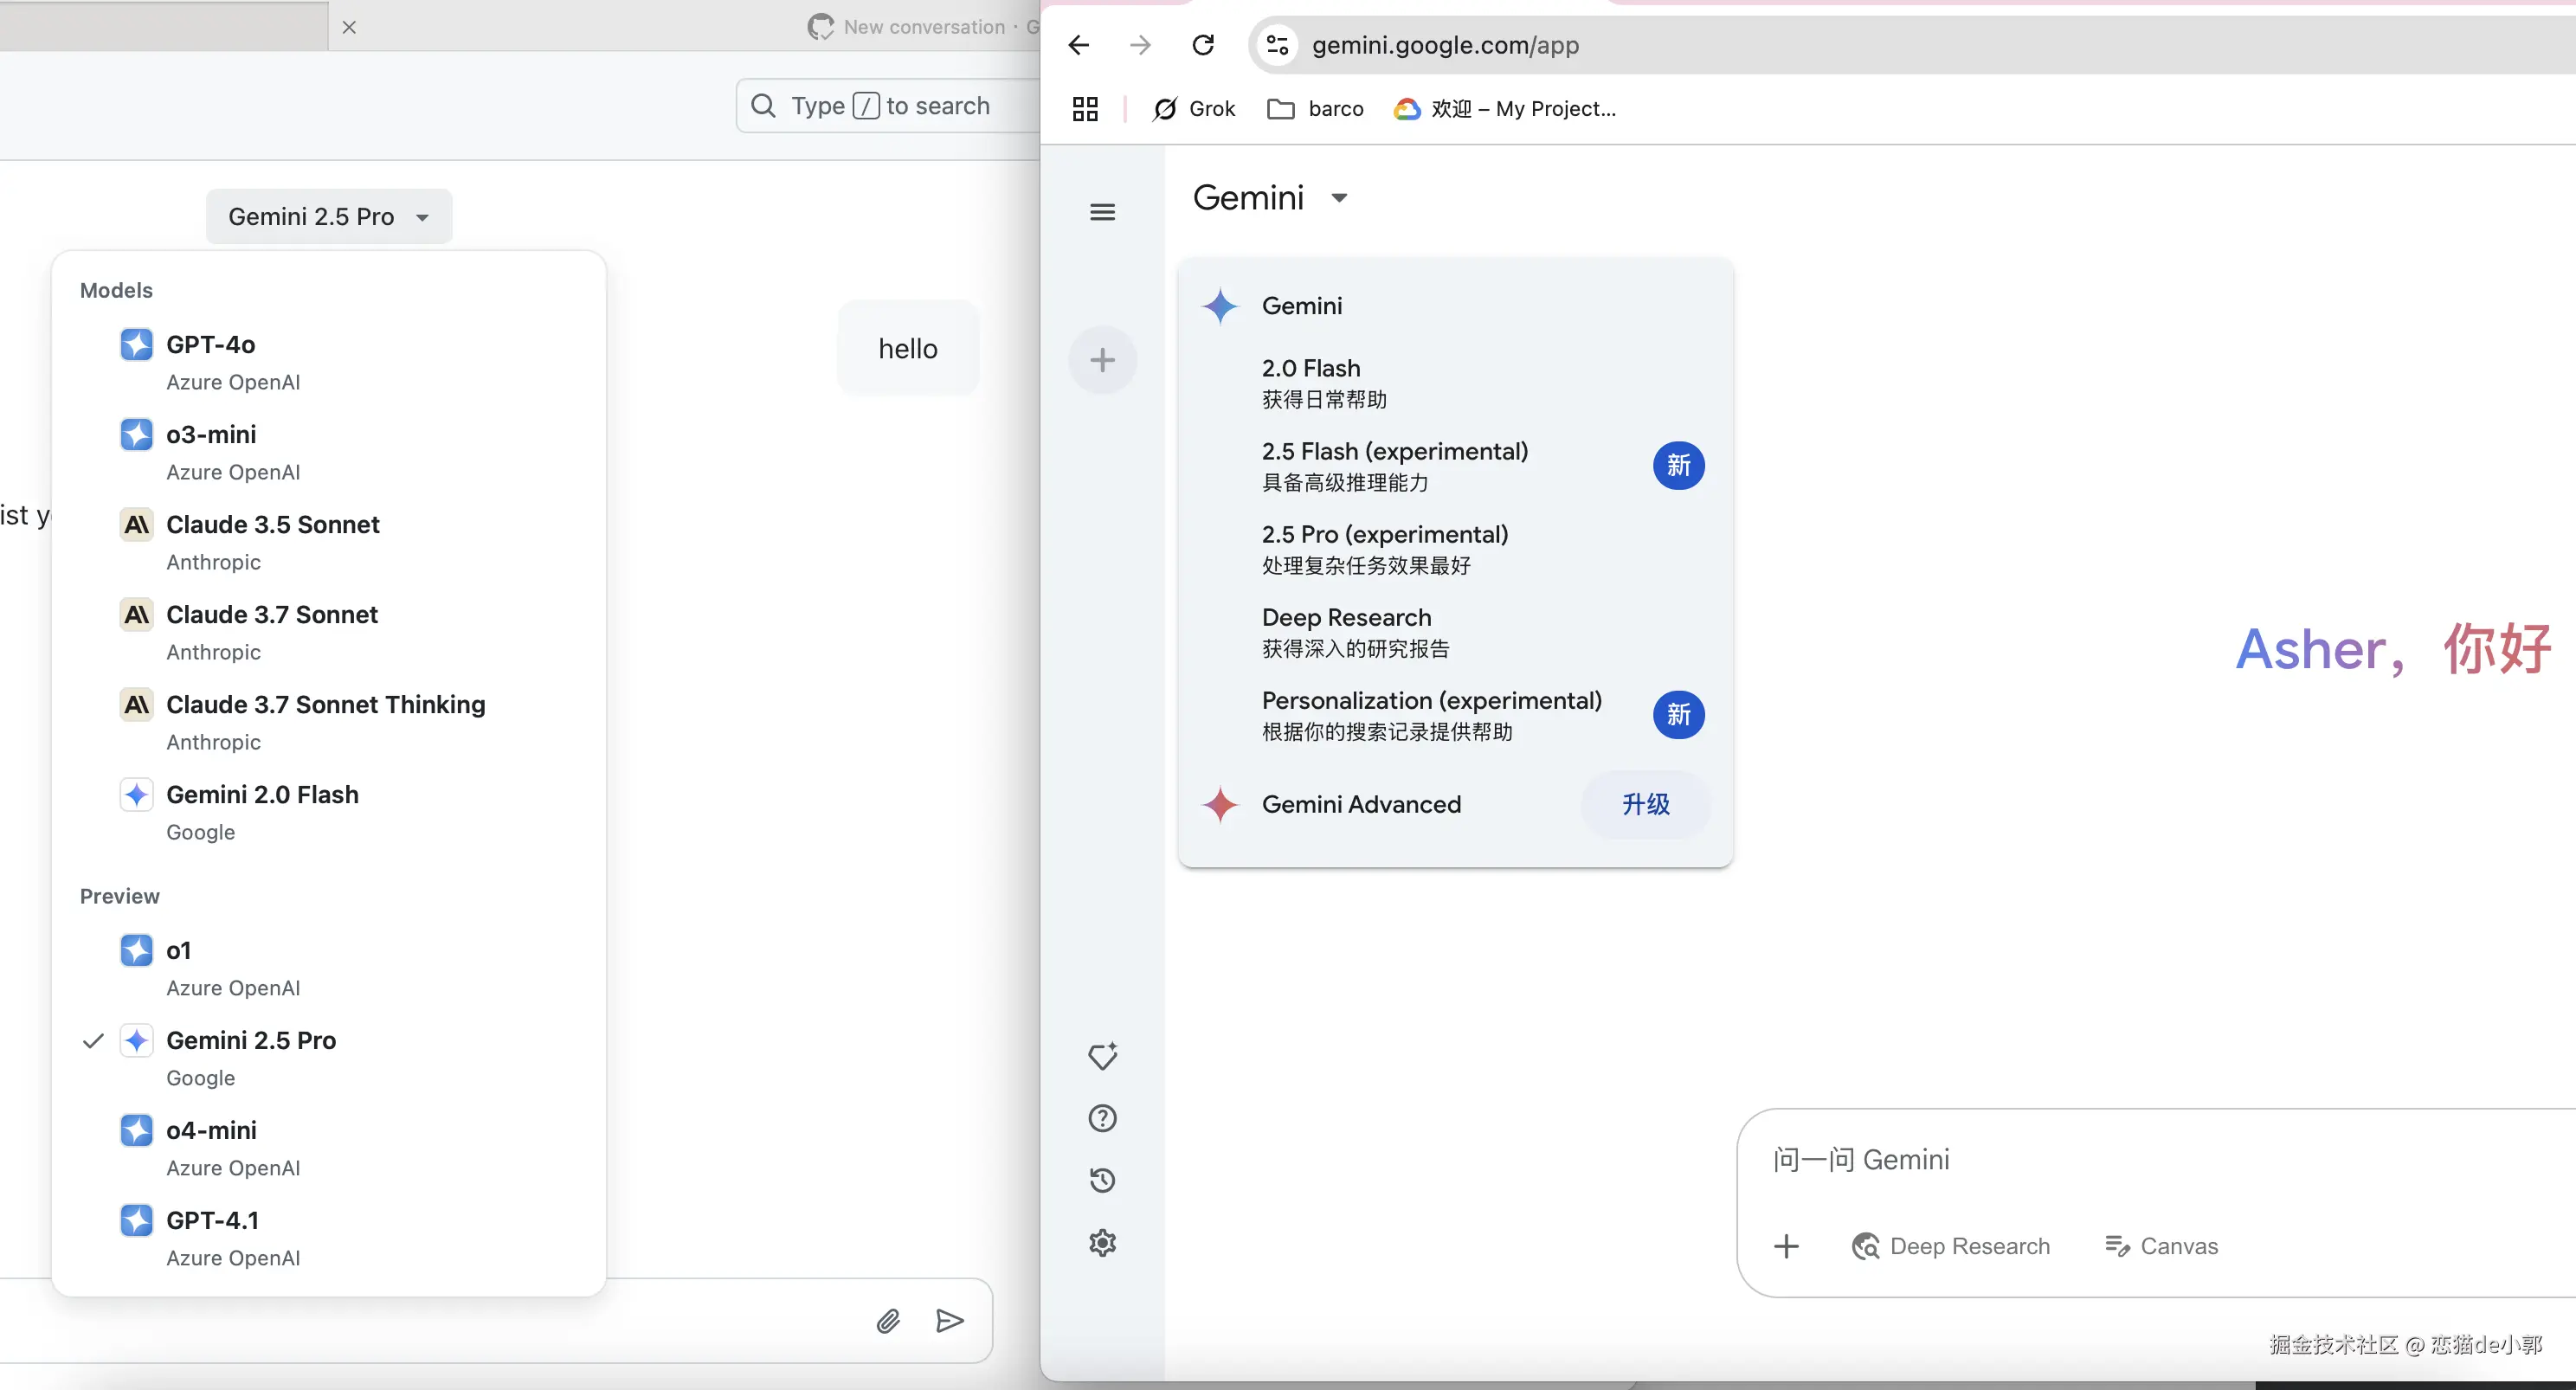
Task: Click the 升级 upgrade button
Action: pyautogui.click(x=1645, y=804)
